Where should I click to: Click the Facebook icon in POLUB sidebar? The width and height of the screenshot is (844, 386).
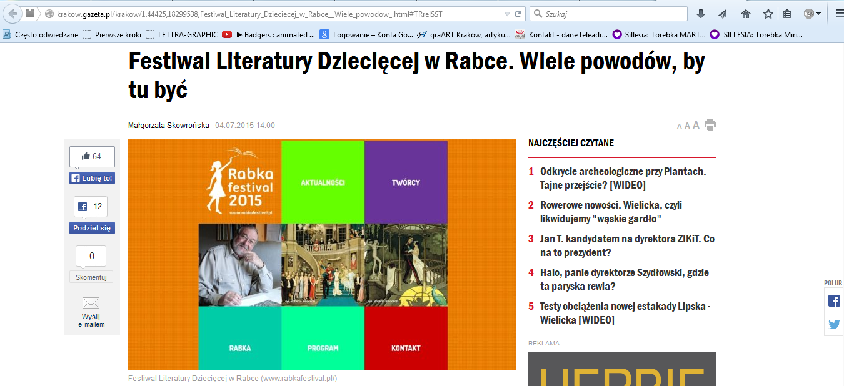[x=834, y=300]
